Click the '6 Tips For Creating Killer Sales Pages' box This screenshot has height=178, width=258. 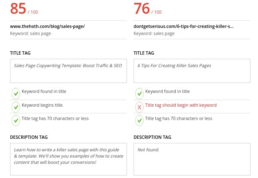[x=192, y=70]
